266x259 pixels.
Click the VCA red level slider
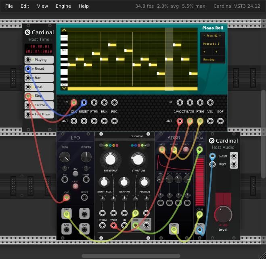199,182
